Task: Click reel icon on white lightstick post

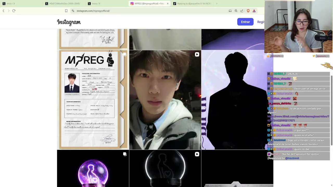Action: [x=197, y=154]
